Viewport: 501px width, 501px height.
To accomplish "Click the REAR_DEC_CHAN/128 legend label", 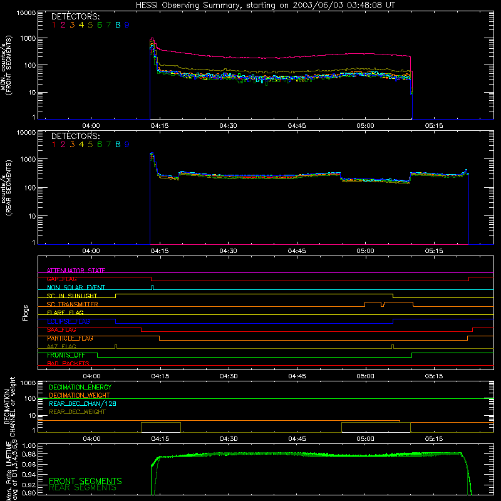I will coord(83,403).
